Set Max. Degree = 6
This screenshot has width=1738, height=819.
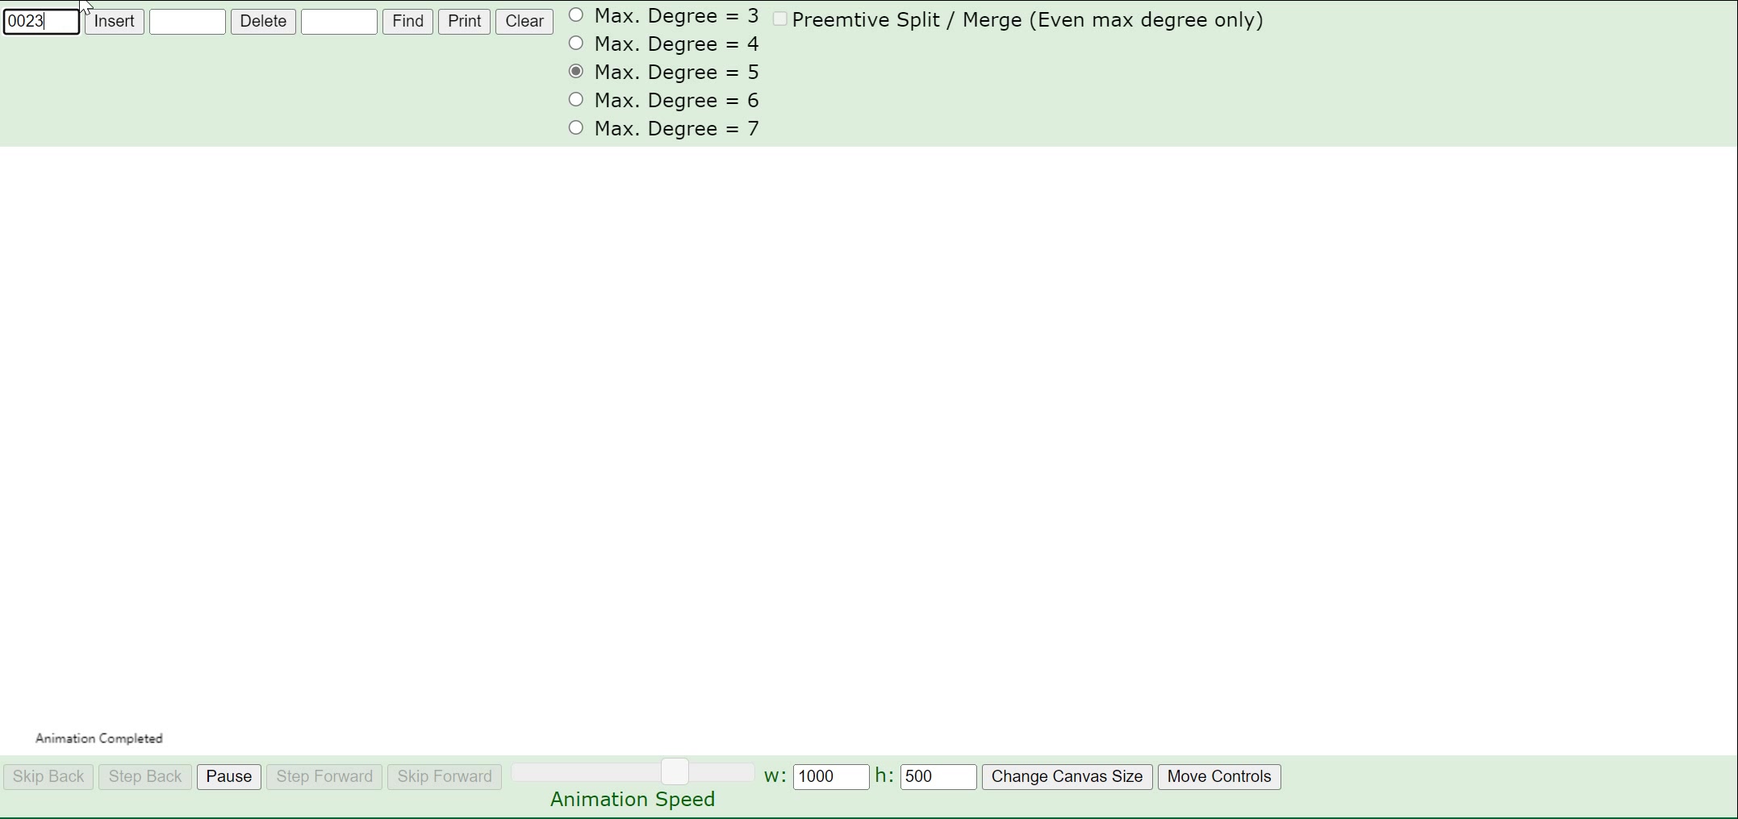[x=576, y=100]
